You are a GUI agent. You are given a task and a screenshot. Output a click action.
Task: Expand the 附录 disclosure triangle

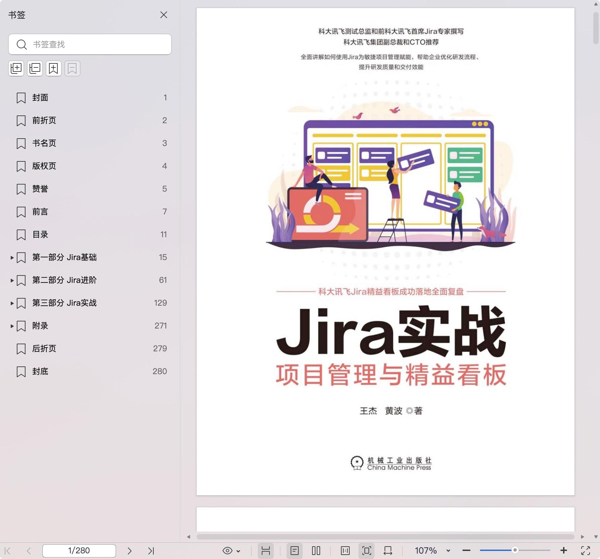point(12,326)
